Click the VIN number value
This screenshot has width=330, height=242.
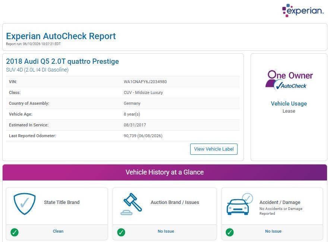click(x=145, y=82)
